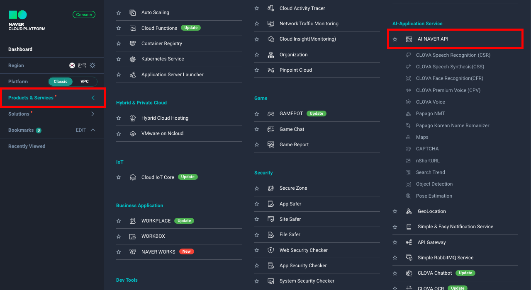The image size is (531, 290).
Task: Open the nShortURL link
Action: click(428, 161)
